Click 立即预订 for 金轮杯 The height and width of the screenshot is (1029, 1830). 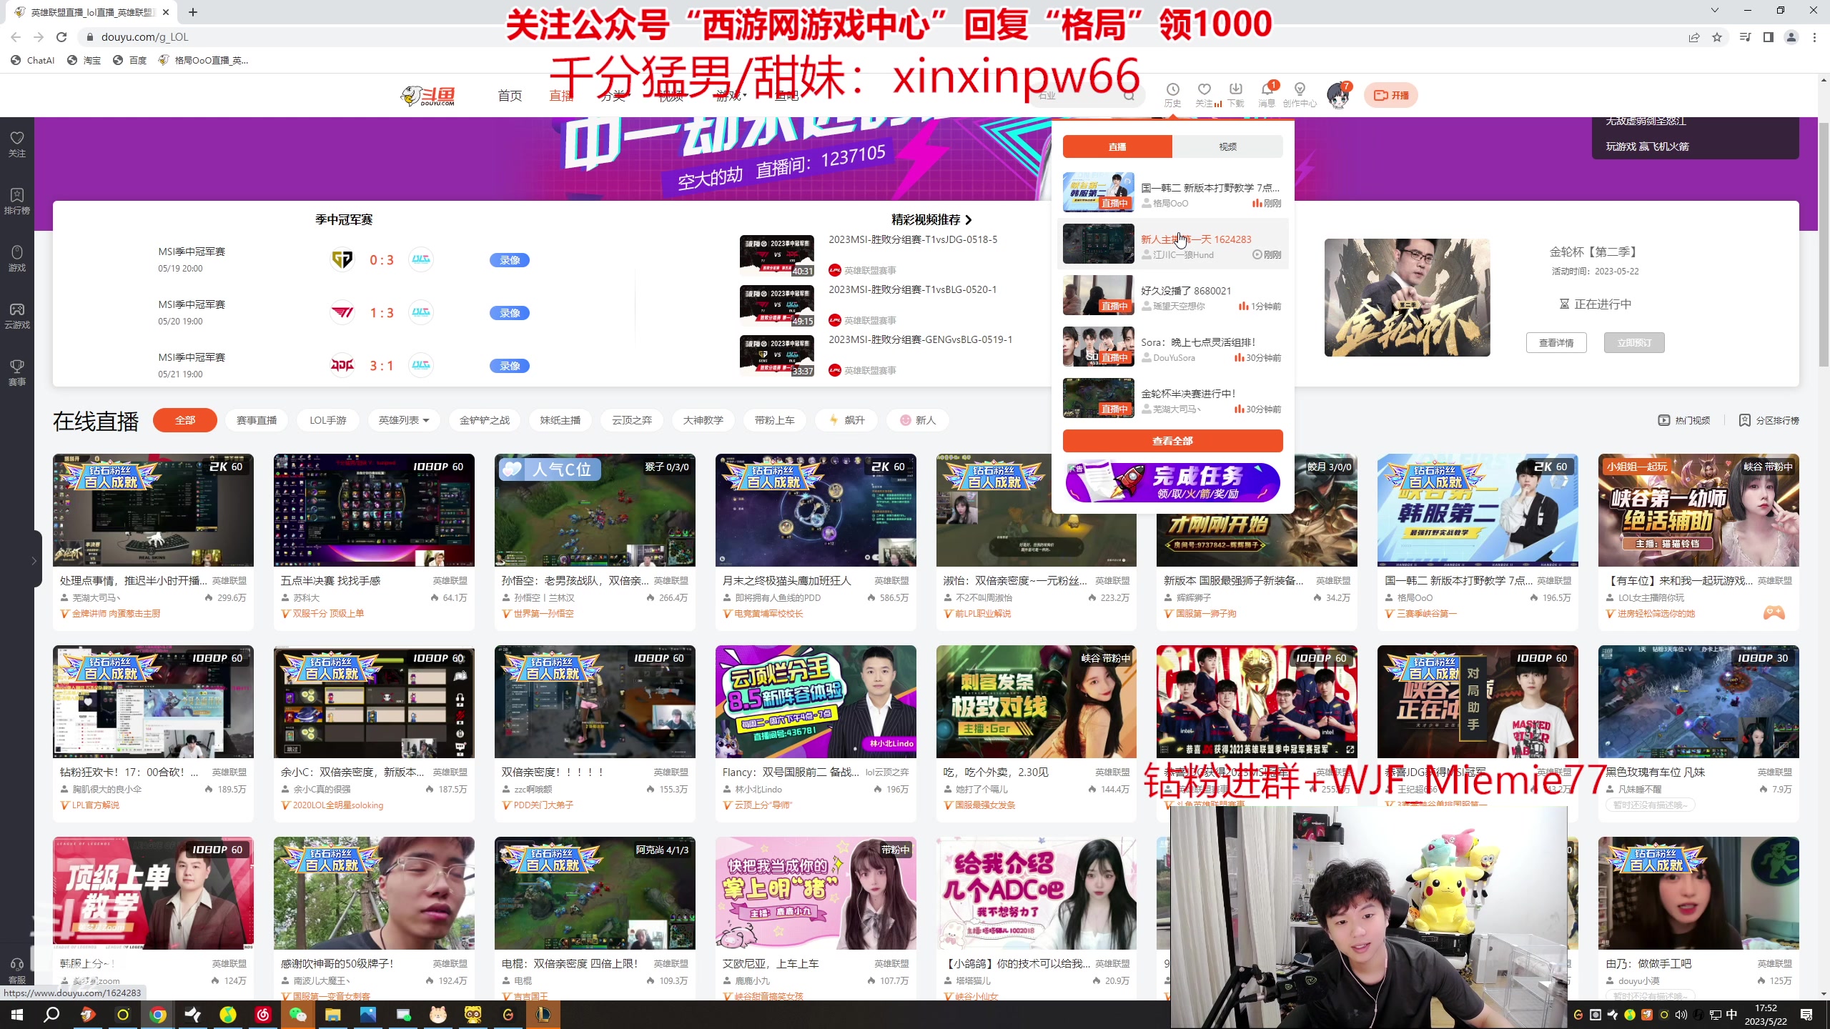pyautogui.click(x=1634, y=343)
